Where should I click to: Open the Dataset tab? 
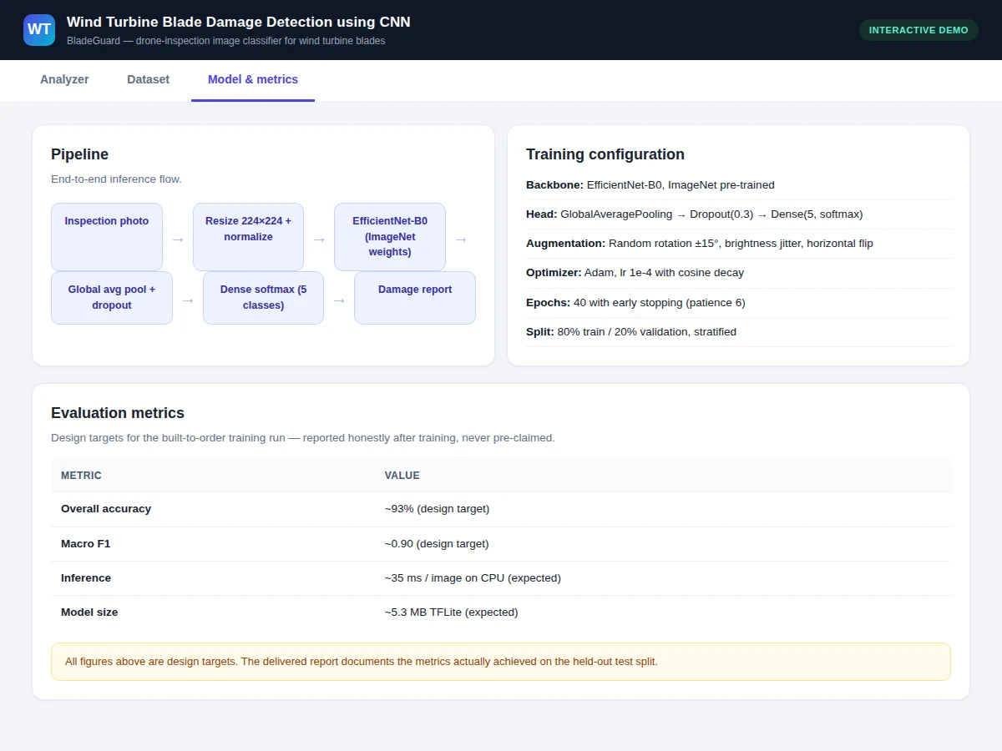click(148, 80)
